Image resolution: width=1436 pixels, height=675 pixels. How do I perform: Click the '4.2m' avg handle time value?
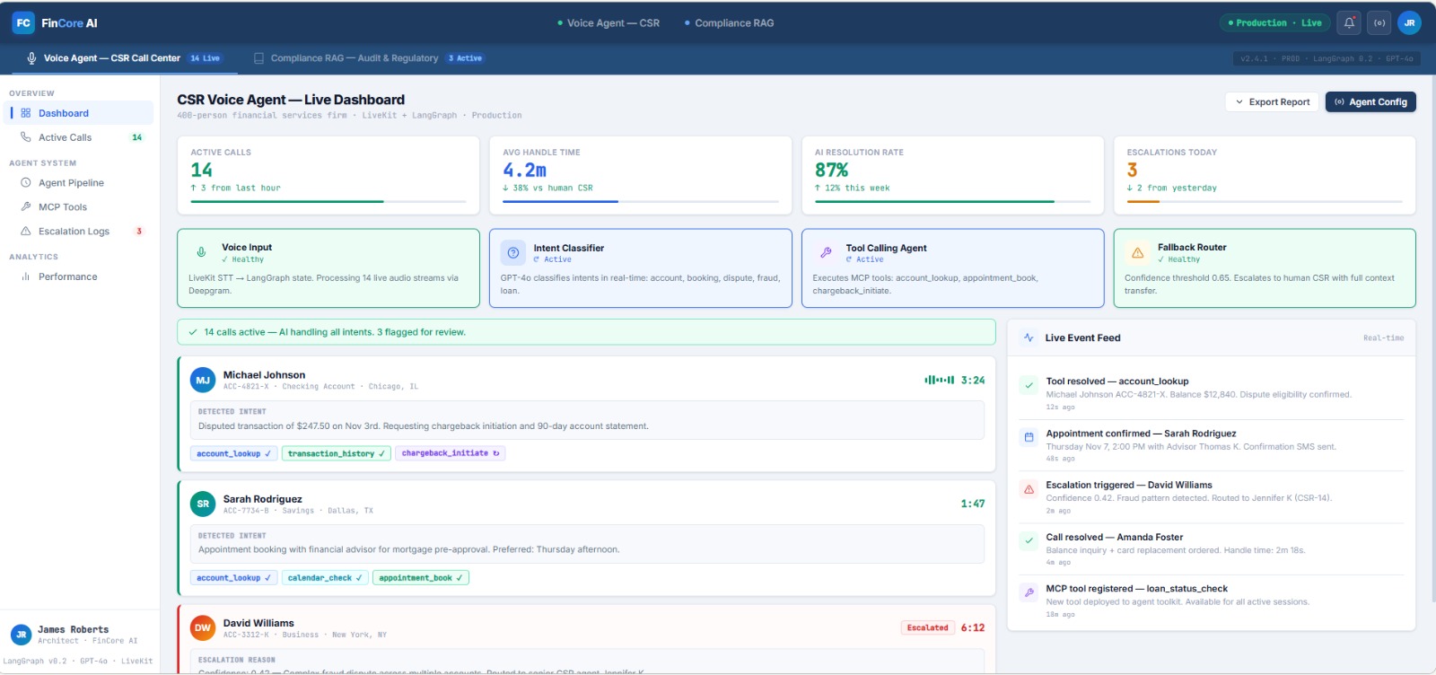[x=524, y=171]
